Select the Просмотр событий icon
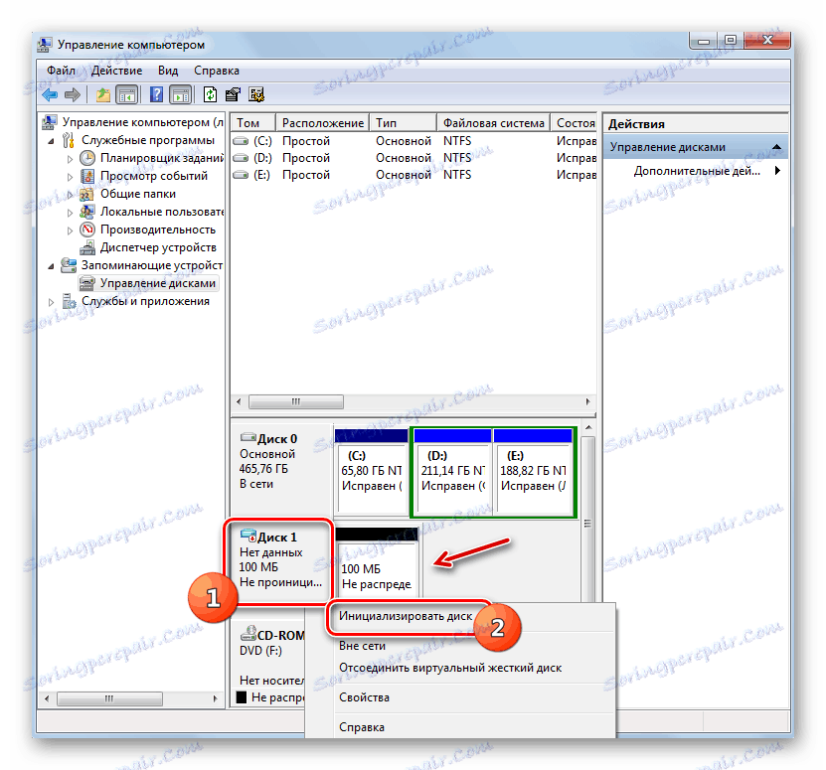826x770 pixels. [x=86, y=176]
